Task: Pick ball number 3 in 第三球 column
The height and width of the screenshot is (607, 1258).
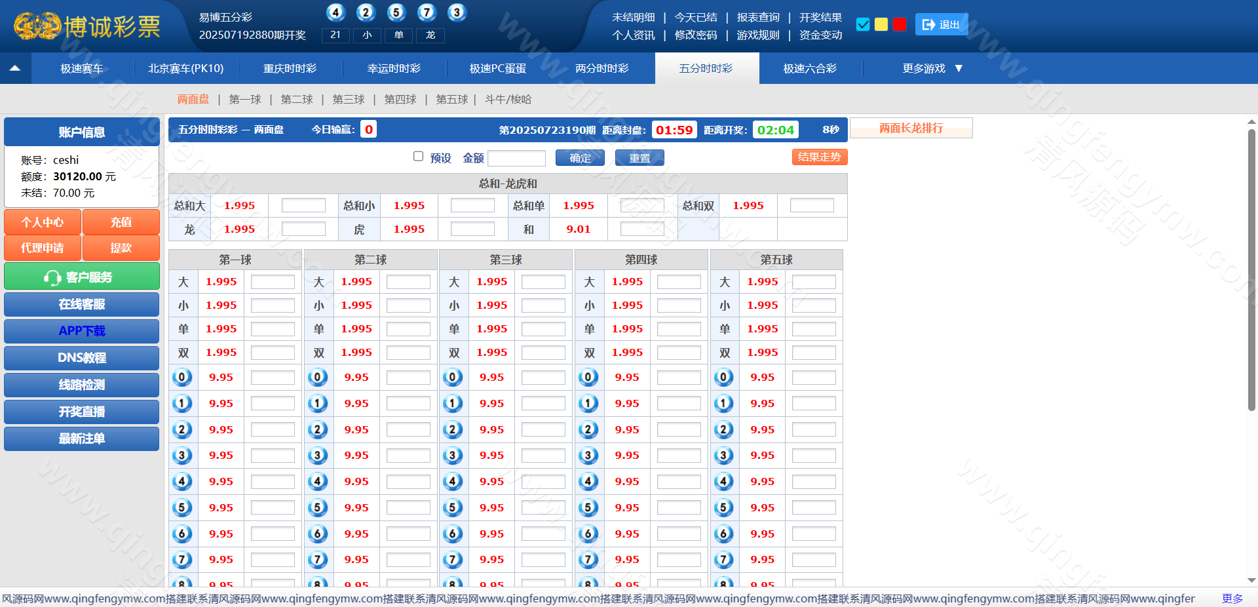Action: click(x=453, y=456)
